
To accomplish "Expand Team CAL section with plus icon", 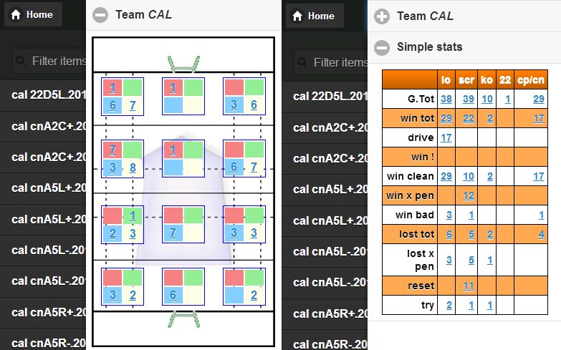I will click(x=382, y=16).
